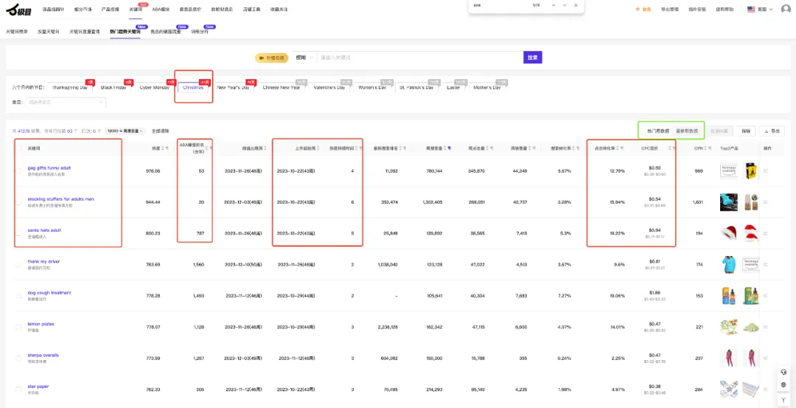The width and height of the screenshot is (796, 408).
Task: Open trend chart icon for stocking stuffers row
Action: pos(766,202)
